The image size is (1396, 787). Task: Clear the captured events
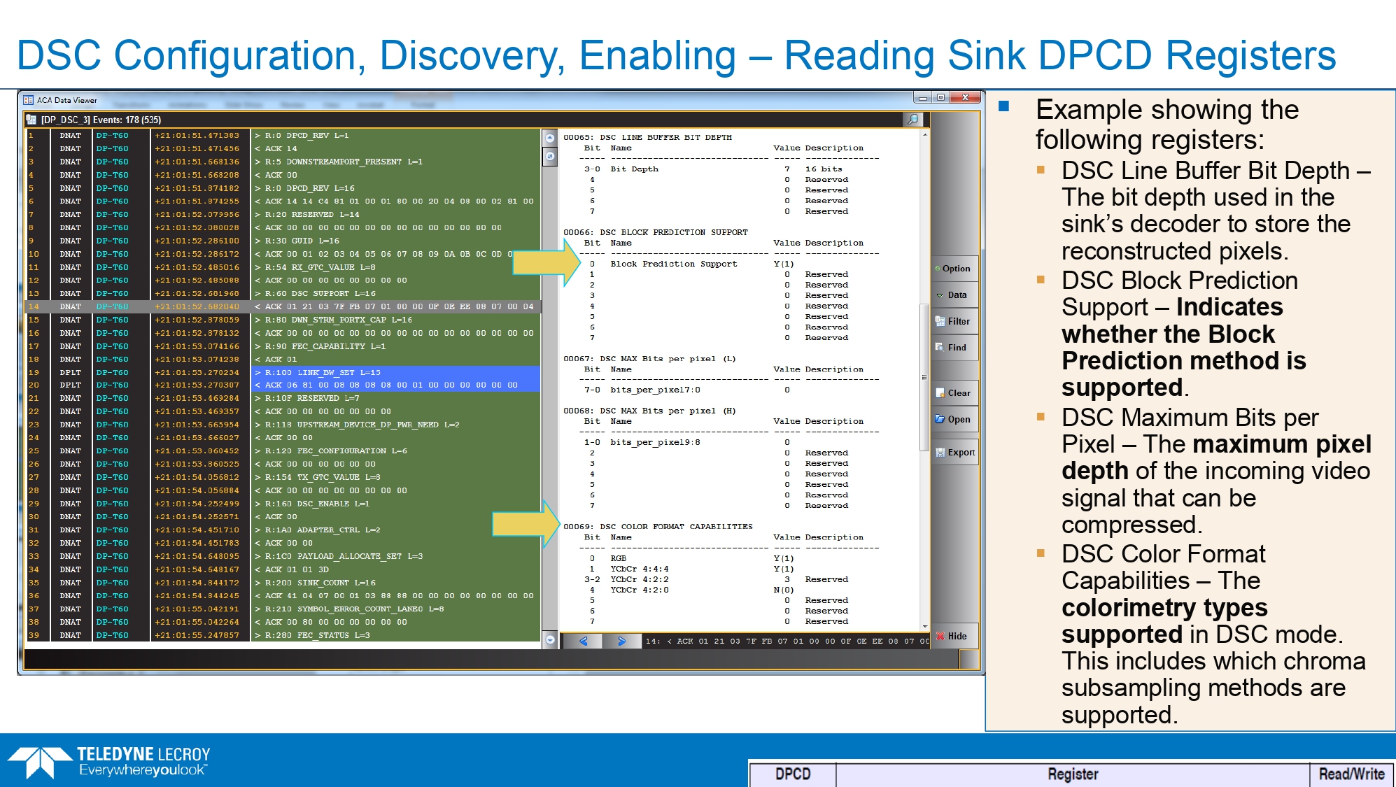pos(954,393)
